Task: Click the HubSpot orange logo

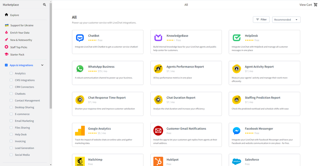Action: [158, 161]
